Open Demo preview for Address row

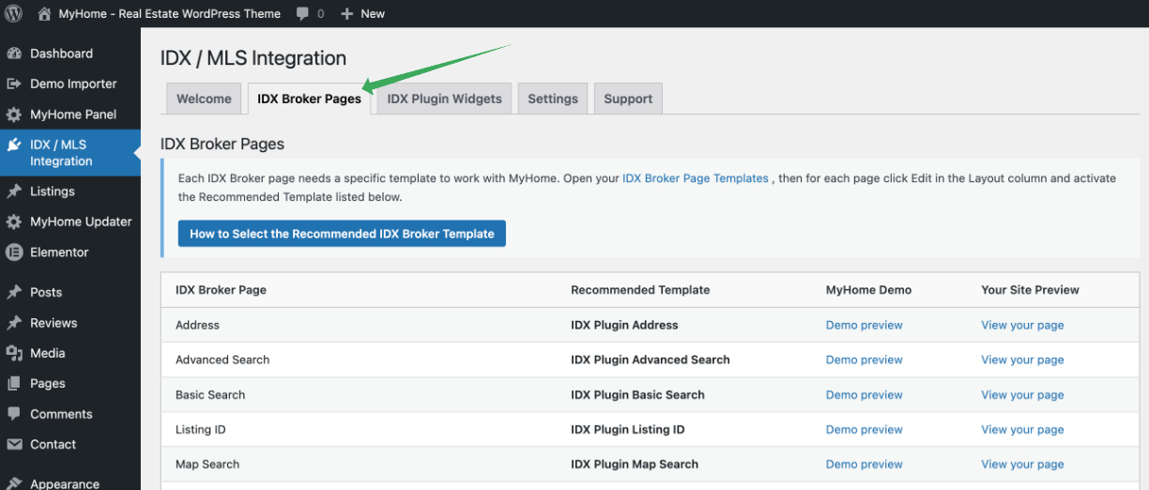pos(864,325)
